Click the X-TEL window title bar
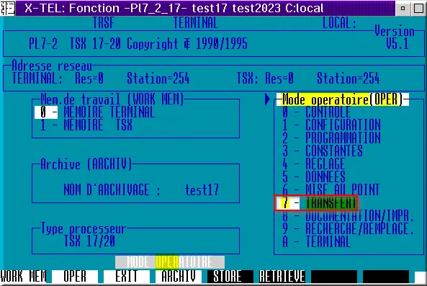 [x=206, y=8]
